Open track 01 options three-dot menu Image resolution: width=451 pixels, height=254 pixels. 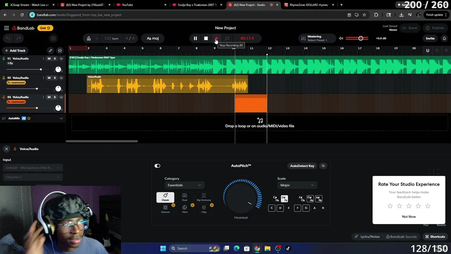(x=43, y=59)
